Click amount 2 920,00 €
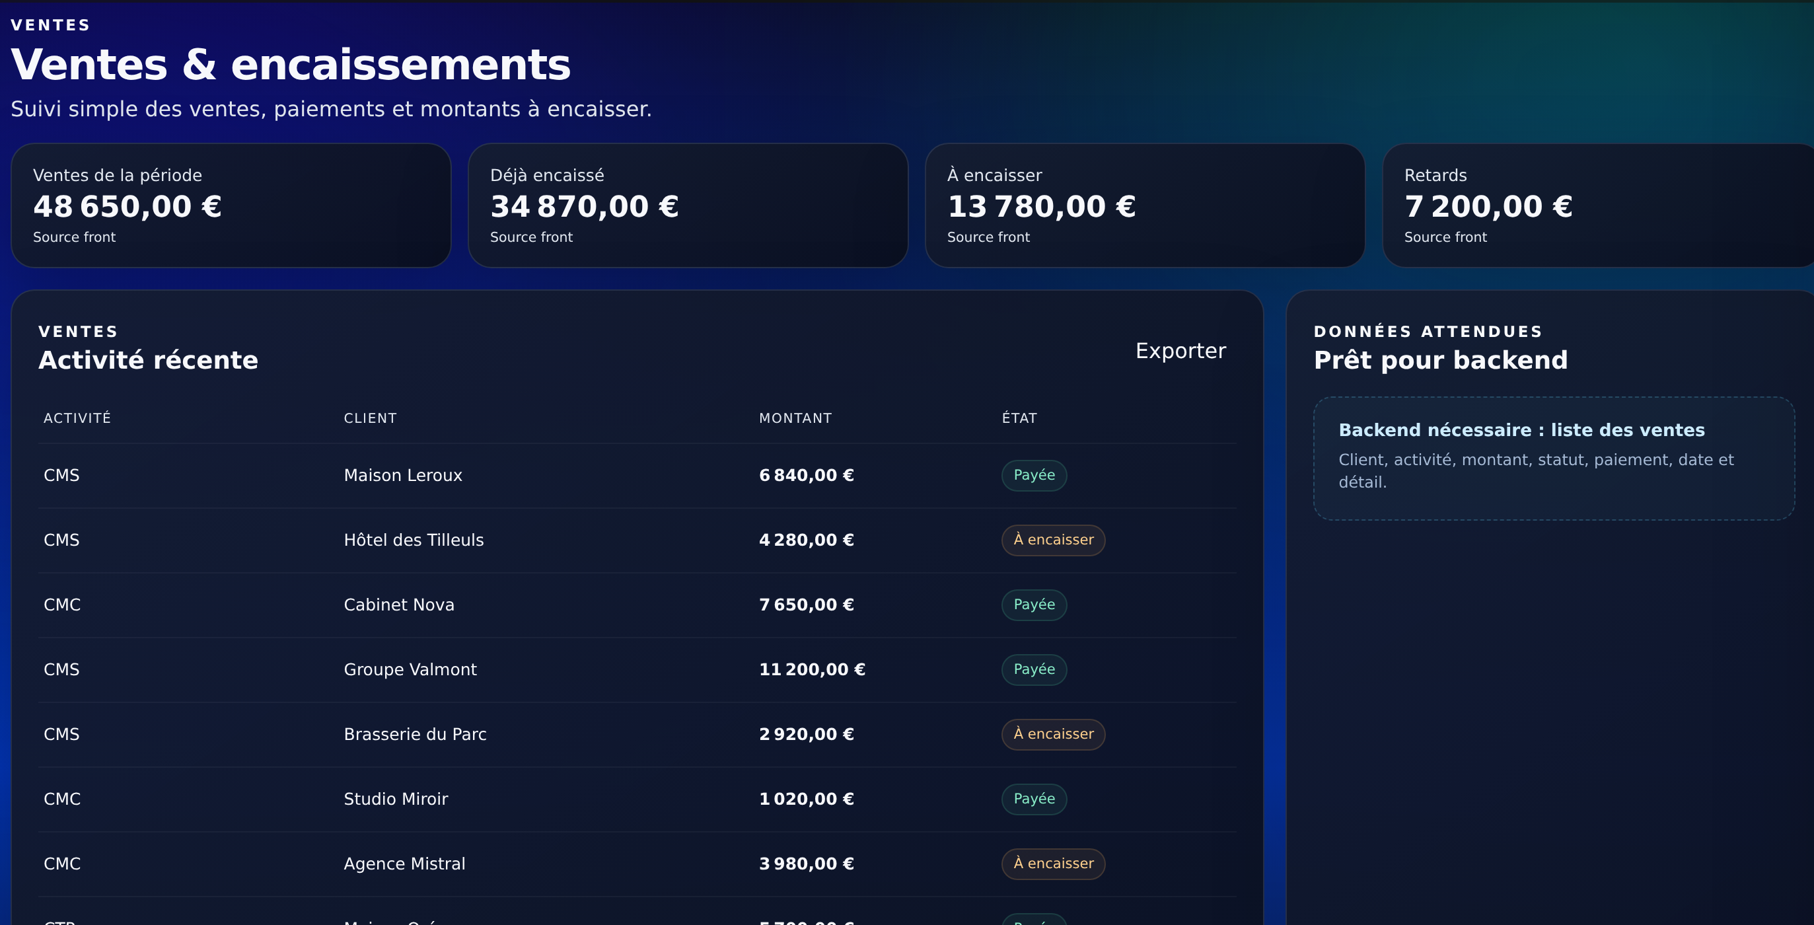This screenshot has height=925, width=1814. 807,735
